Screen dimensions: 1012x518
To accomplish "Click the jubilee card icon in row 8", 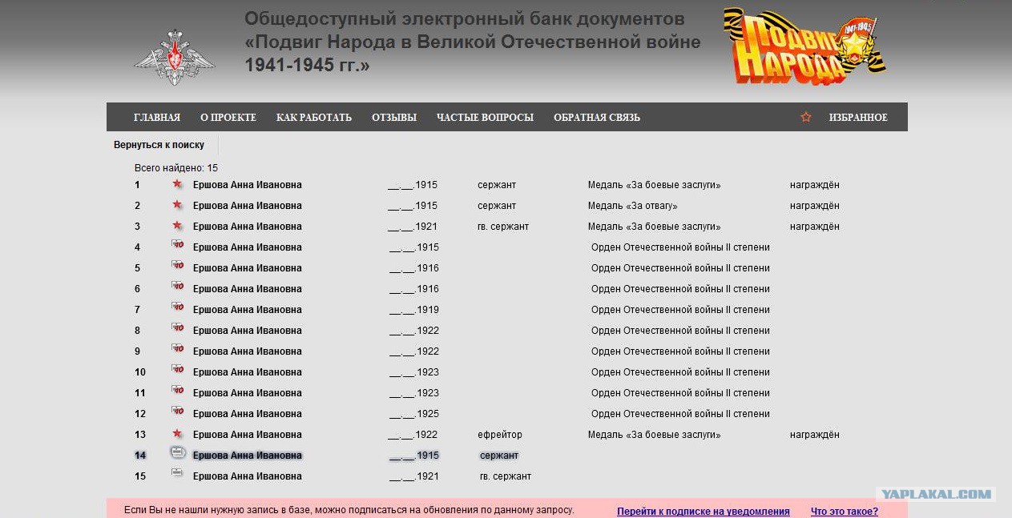I will click(178, 329).
